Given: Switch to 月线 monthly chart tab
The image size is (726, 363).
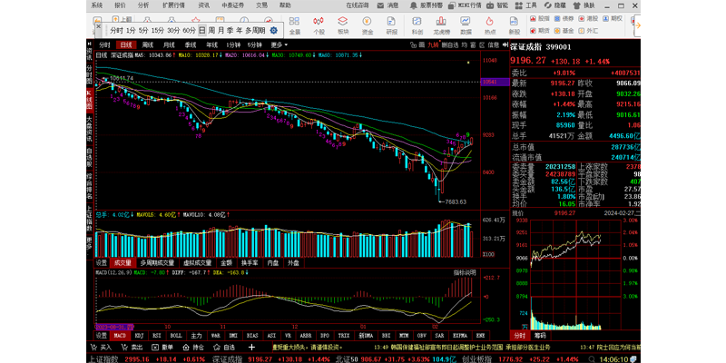Looking at the screenshot, I should click(x=169, y=44).
